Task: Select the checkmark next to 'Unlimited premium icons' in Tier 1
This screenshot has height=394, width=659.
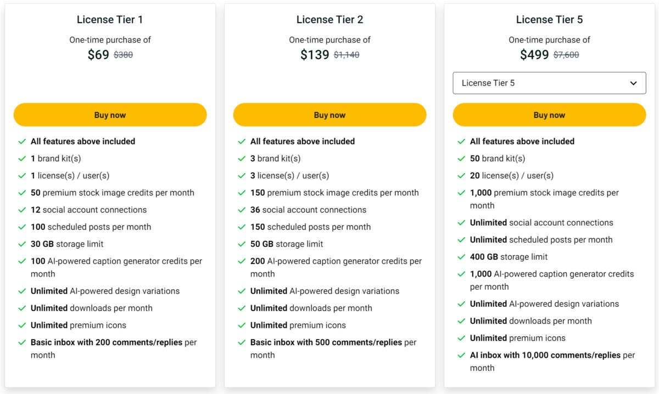Action: pyautogui.click(x=23, y=325)
